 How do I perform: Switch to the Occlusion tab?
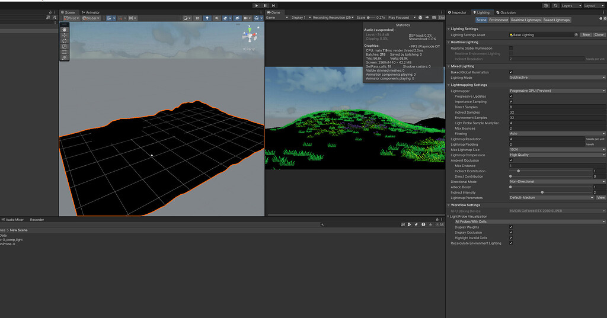tap(507, 12)
